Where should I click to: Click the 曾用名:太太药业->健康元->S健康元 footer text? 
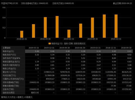pyautogui.click(x=17, y=97)
